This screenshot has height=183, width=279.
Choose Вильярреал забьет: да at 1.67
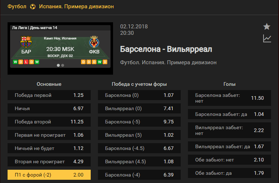230,146
